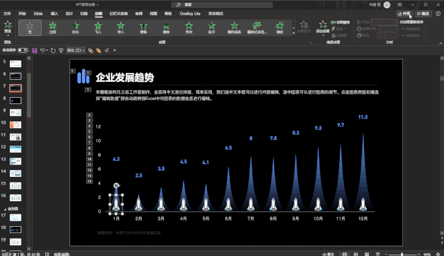Open the font combo box in quick toolbar
Viewport: 444px width, 256px height.
(76, 51)
